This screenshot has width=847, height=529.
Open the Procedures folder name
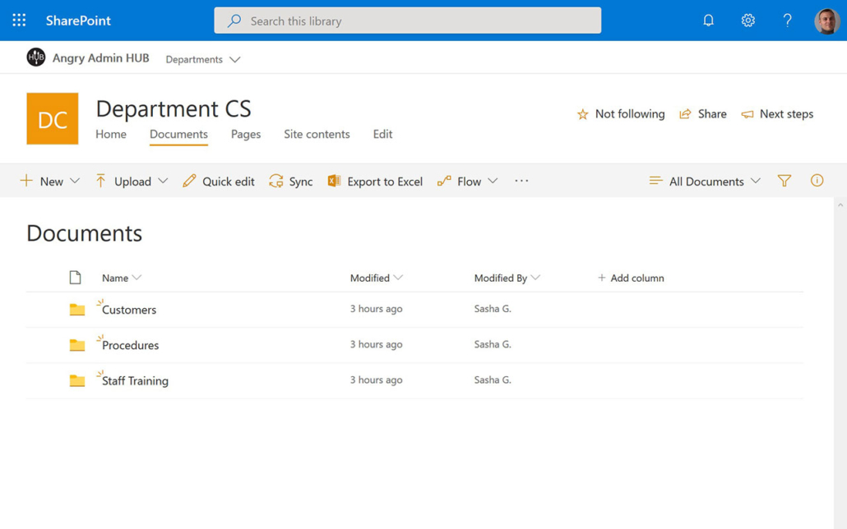coord(130,346)
